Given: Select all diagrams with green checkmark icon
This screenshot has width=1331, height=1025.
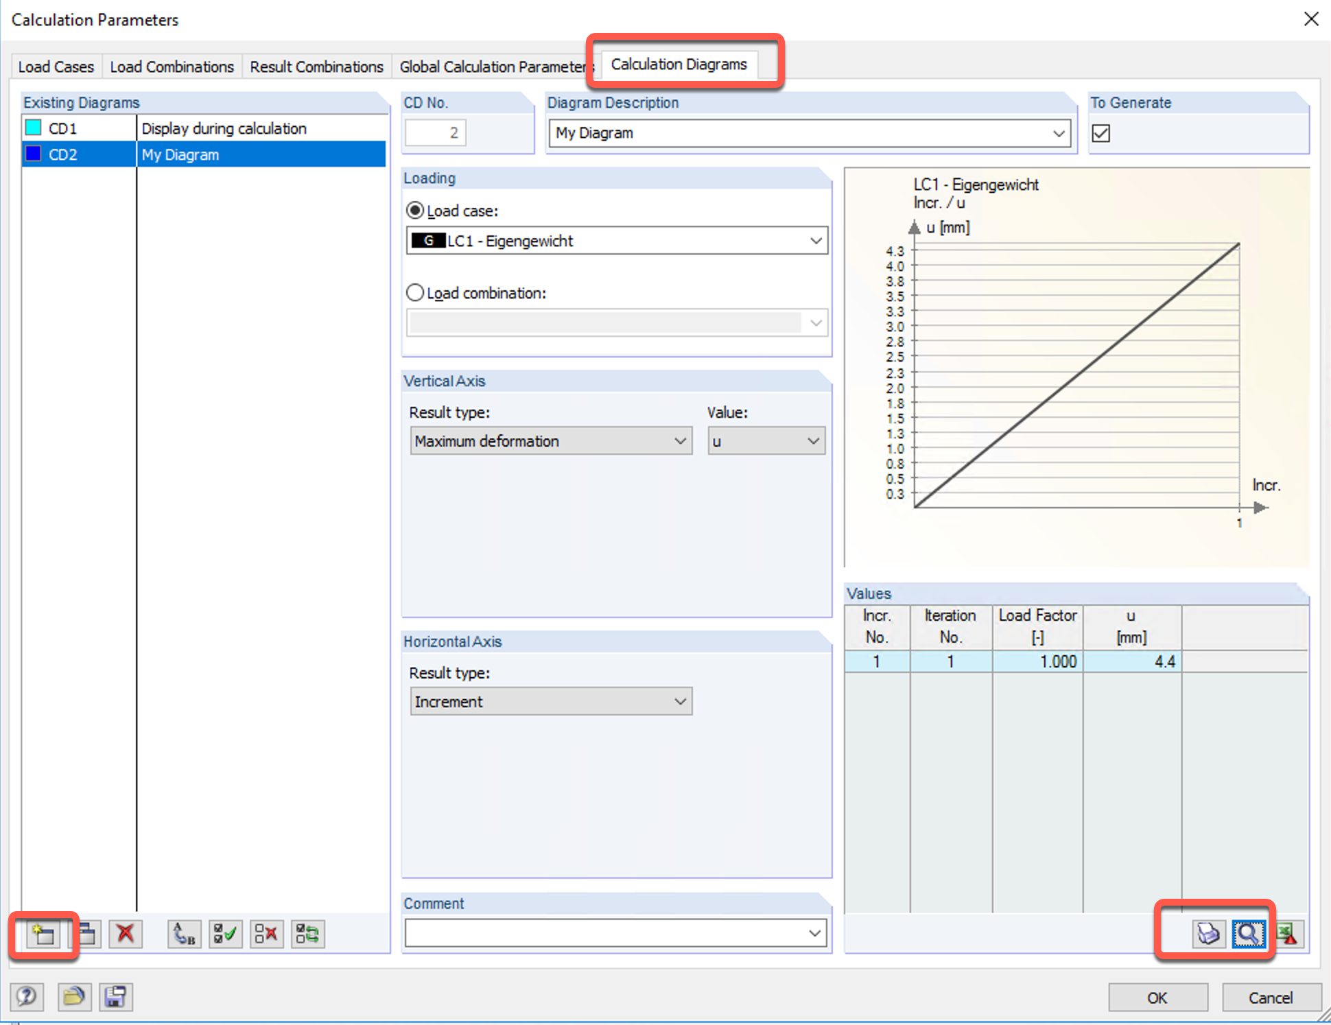Looking at the screenshot, I should coord(225,934).
